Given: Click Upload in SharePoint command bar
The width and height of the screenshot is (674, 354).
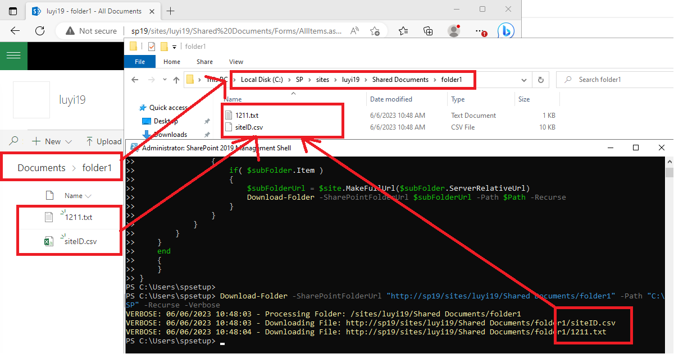Looking at the screenshot, I should coord(103,141).
